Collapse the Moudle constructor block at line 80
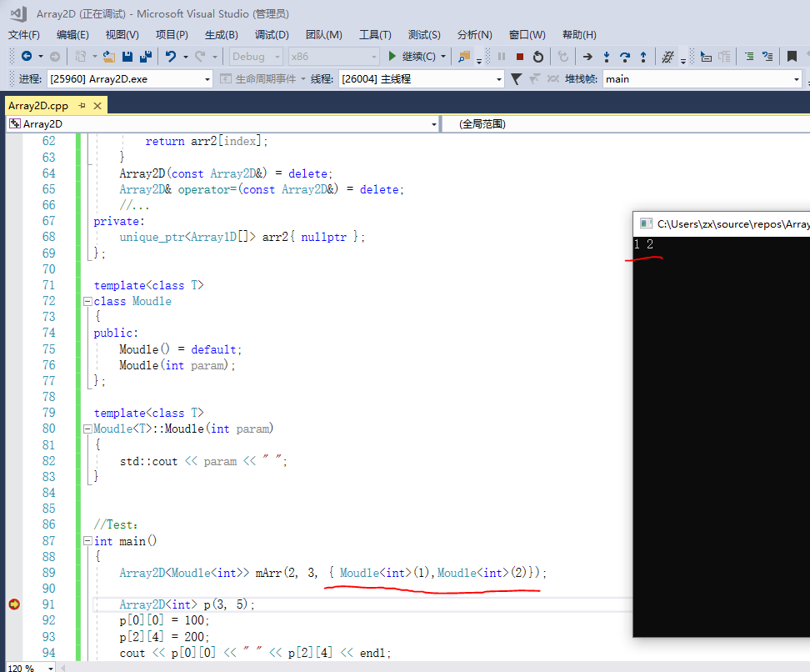810x672 pixels. coord(87,429)
